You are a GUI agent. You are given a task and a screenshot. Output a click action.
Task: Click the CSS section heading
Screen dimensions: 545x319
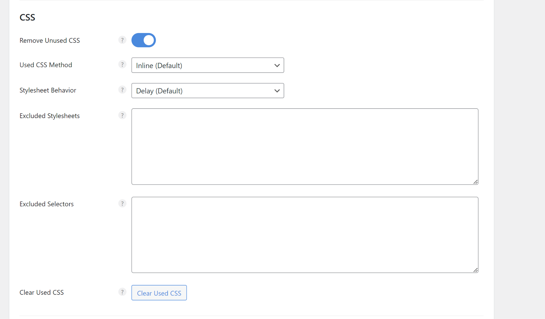[x=27, y=17]
